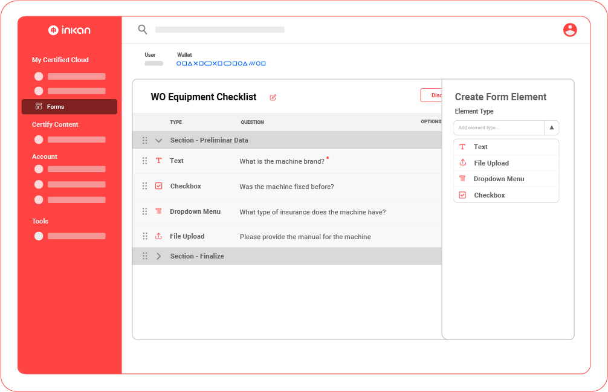Click the insurance type question text
The image size is (608, 392).
click(x=312, y=212)
